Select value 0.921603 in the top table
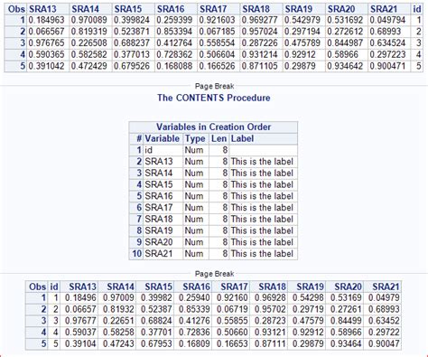The height and width of the screenshot is (357, 428). point(217,20)
